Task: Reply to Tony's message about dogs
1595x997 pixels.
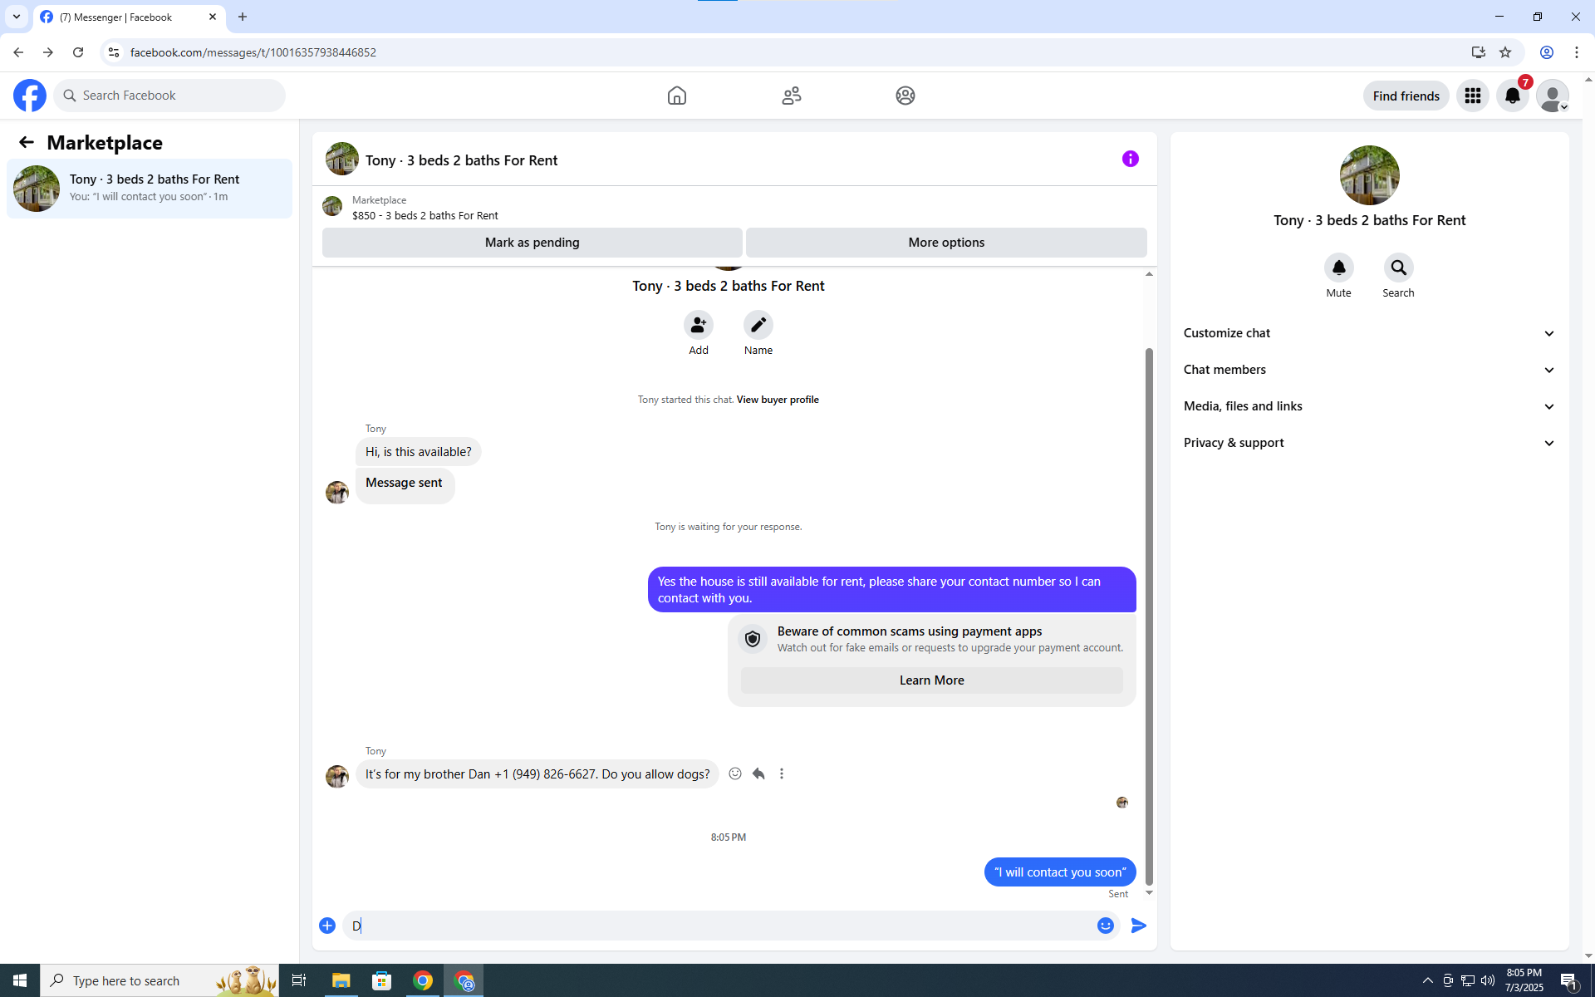Action: (x=758, y=774)
